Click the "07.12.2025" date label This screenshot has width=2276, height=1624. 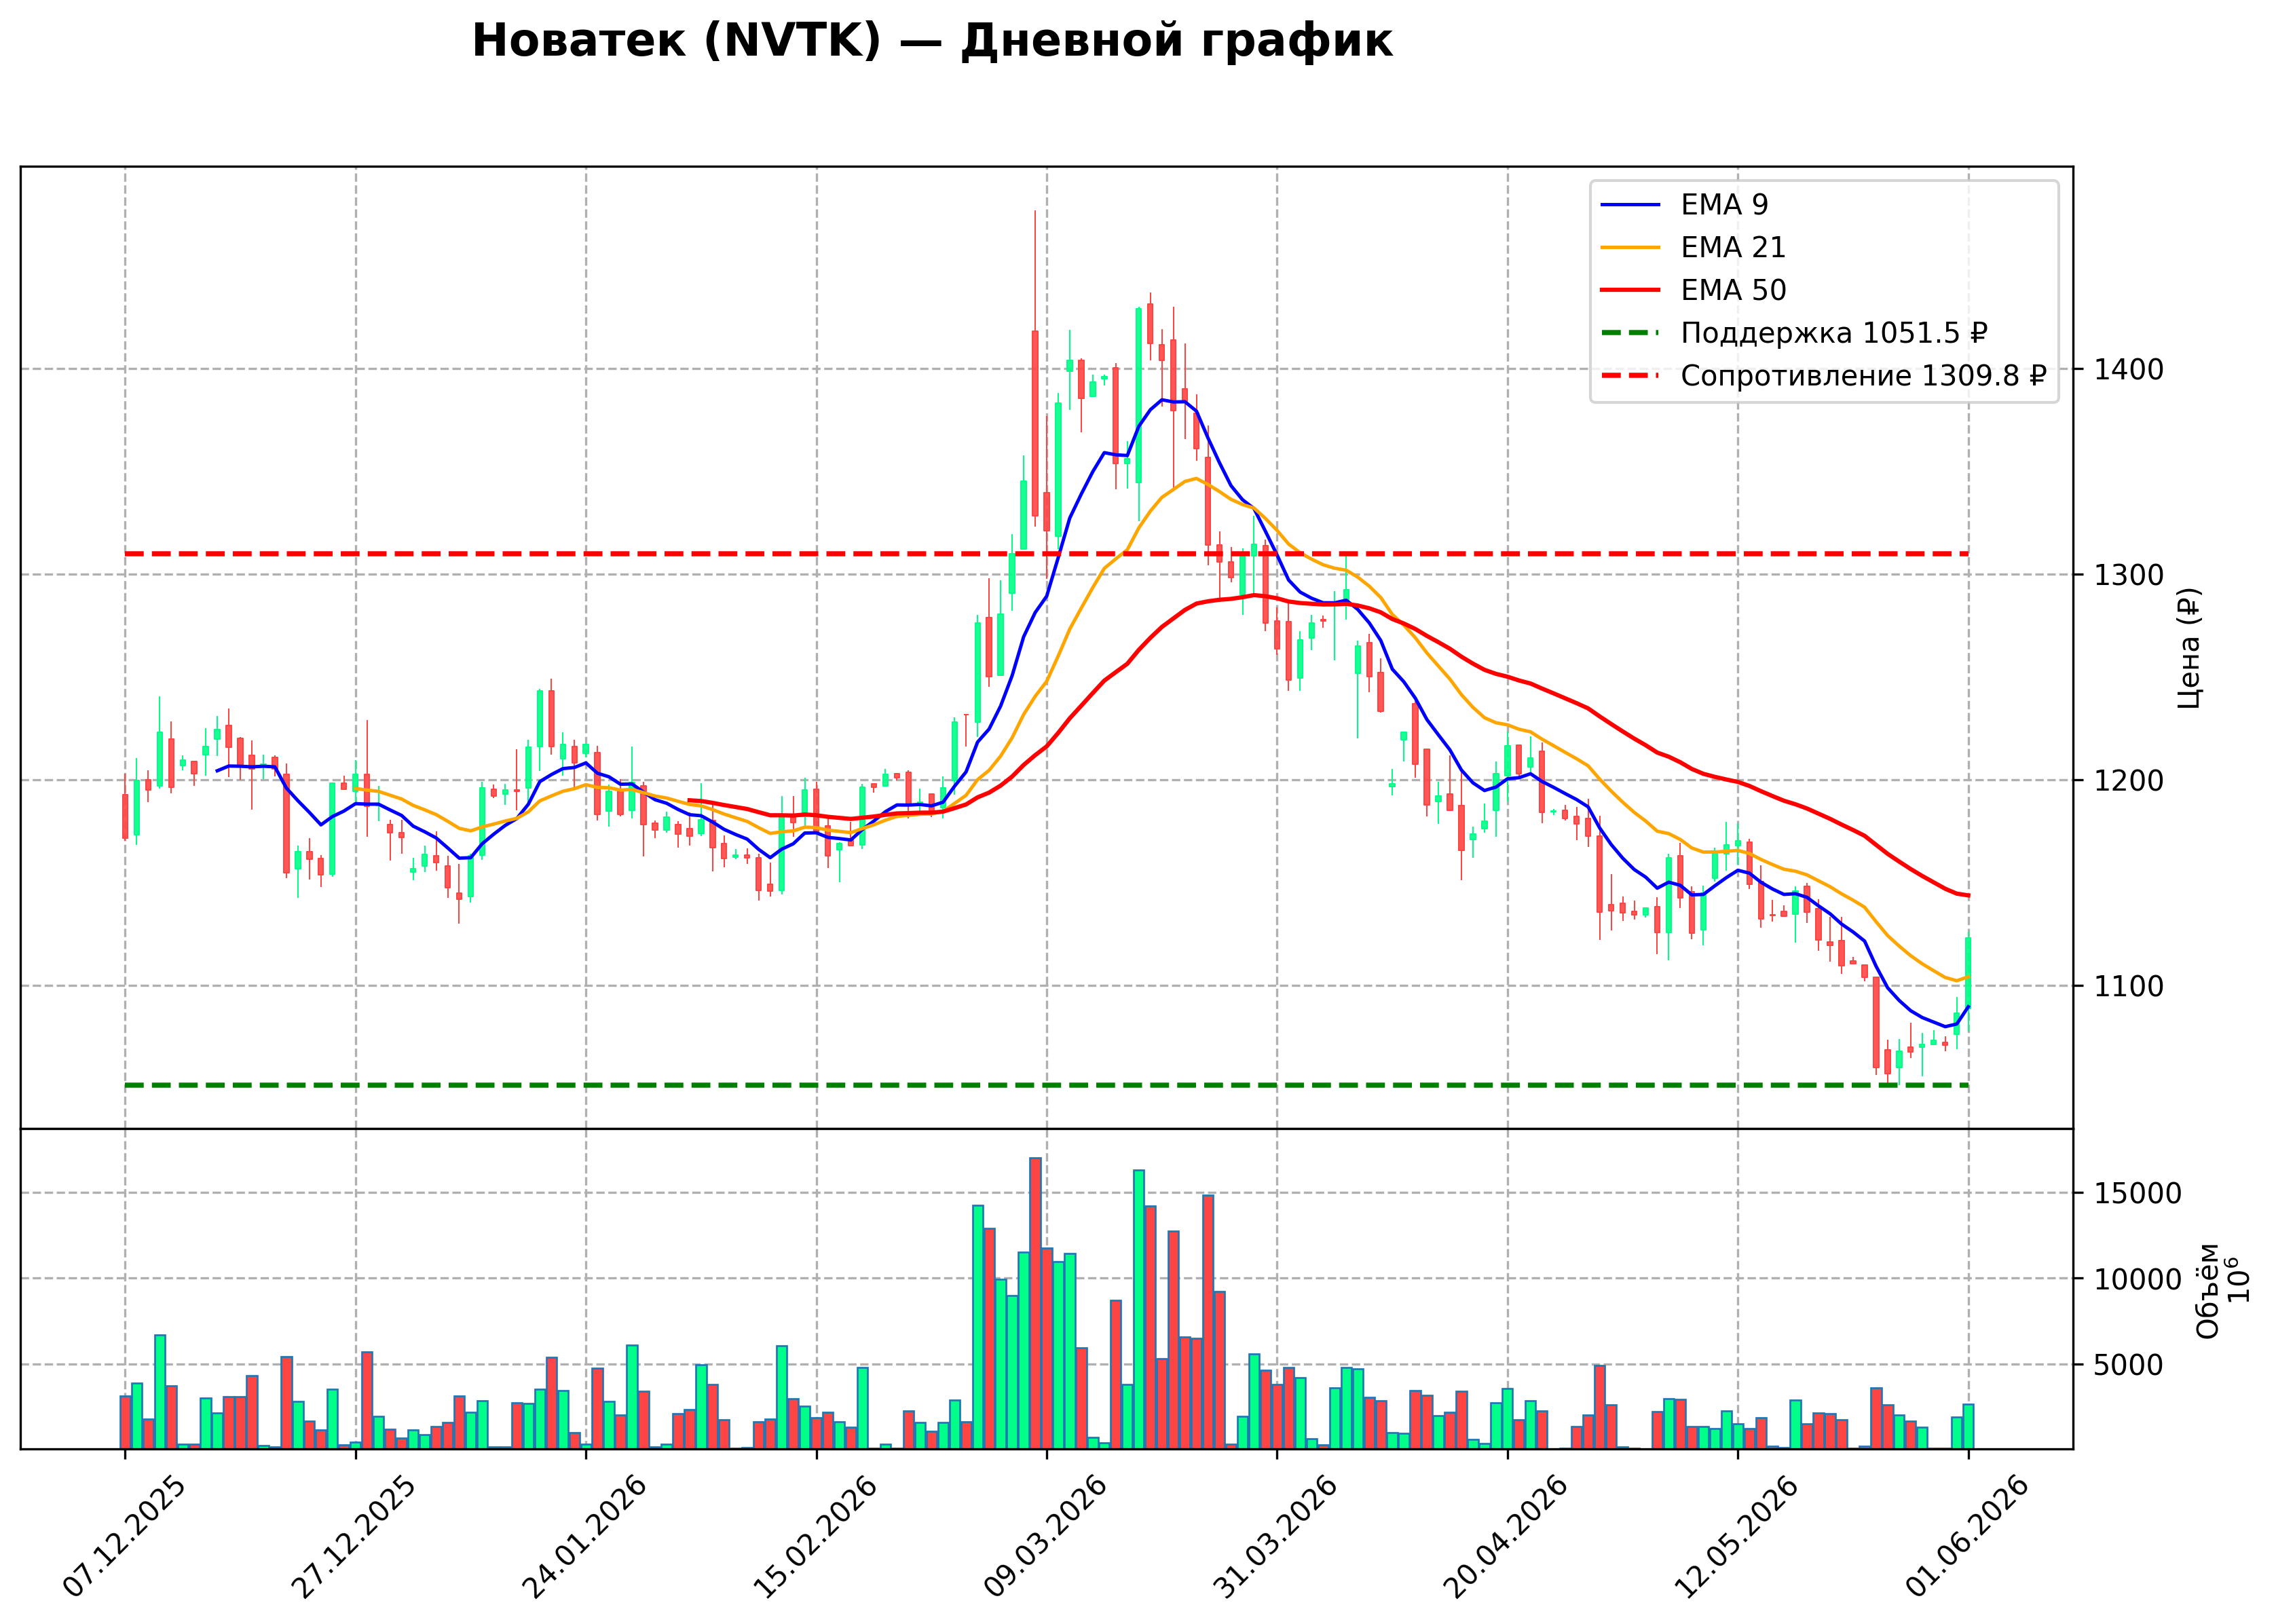point(124,1537)
